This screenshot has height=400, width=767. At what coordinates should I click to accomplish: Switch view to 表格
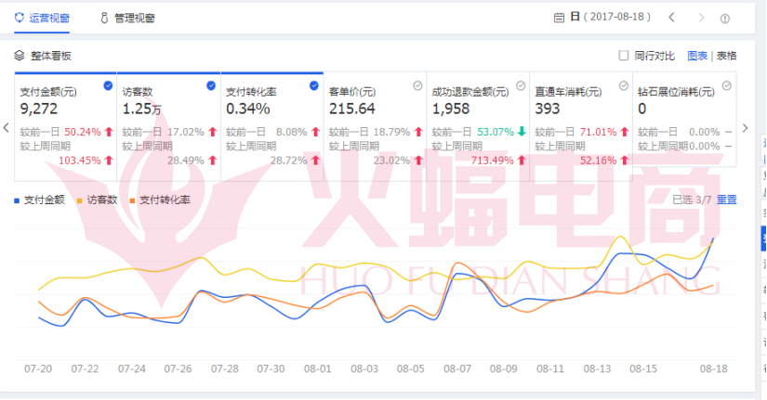726,56
